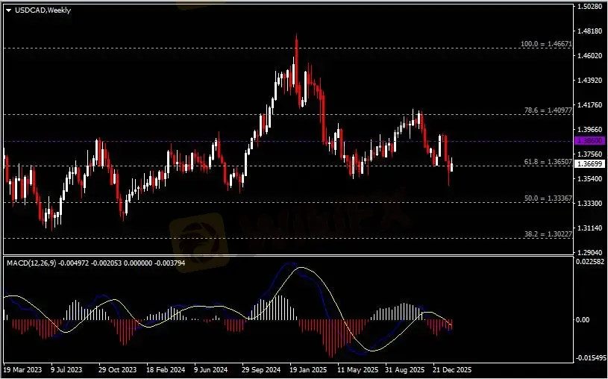Click the 29 Oct 2023 date label
This screenshot has height=379, width=608.
(117, 370)
